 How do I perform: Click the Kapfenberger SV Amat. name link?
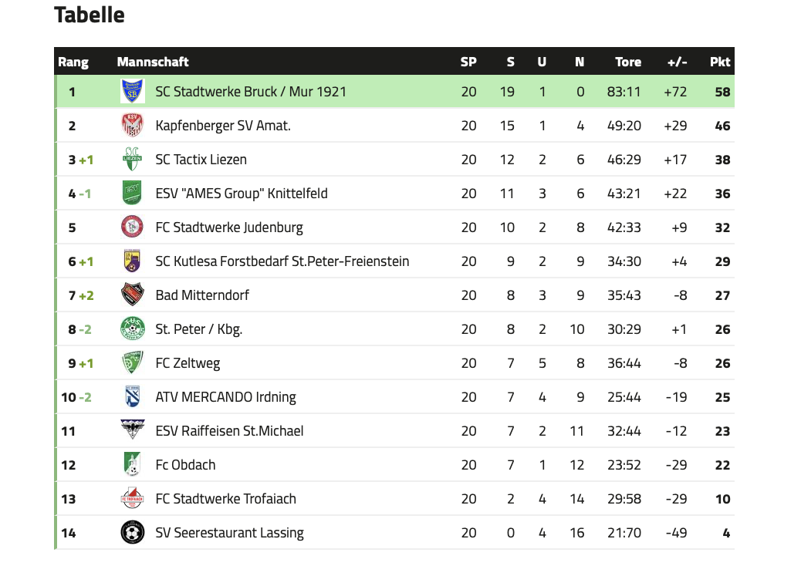click(223, 126)
